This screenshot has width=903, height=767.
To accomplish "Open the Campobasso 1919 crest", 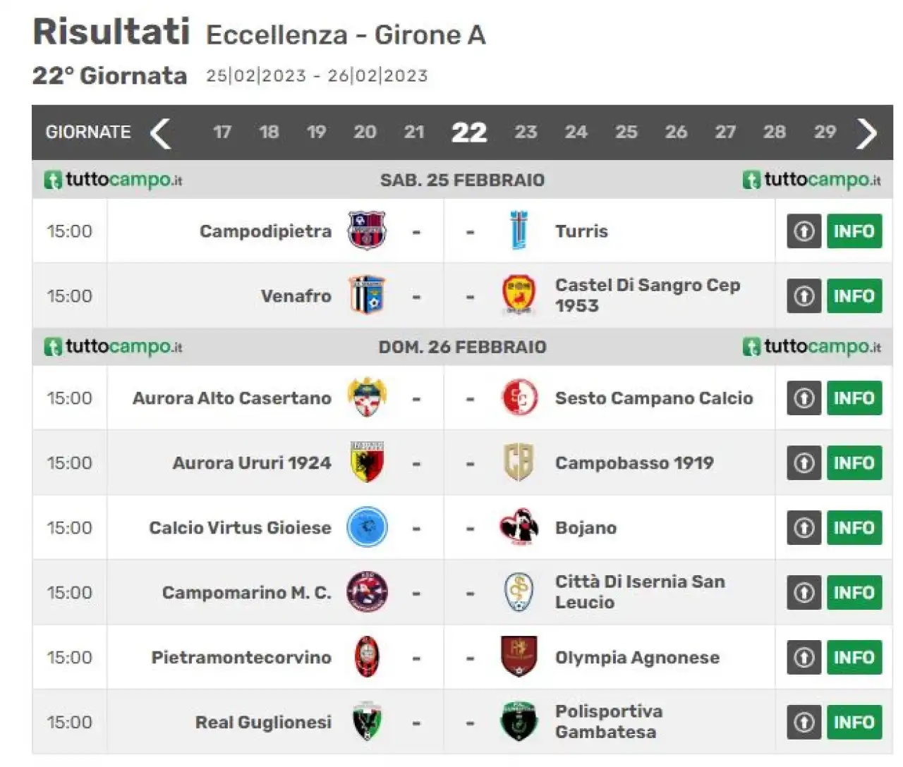I will click(519, 462).
